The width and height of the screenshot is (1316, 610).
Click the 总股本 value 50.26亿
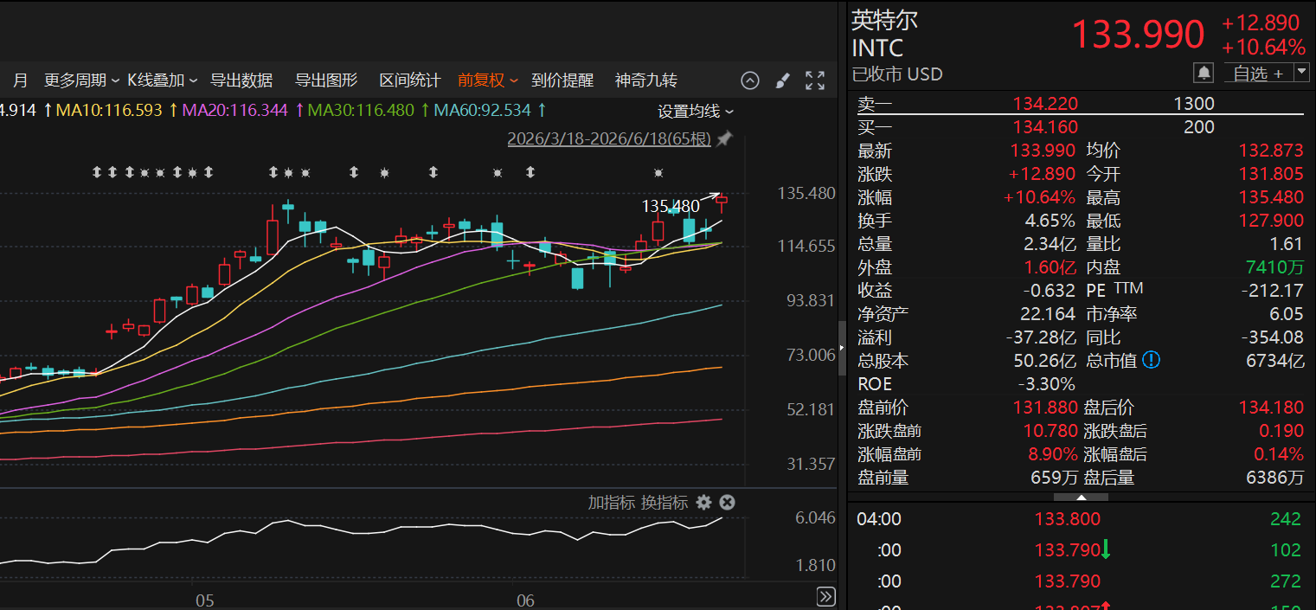(x=1045, y=361)
